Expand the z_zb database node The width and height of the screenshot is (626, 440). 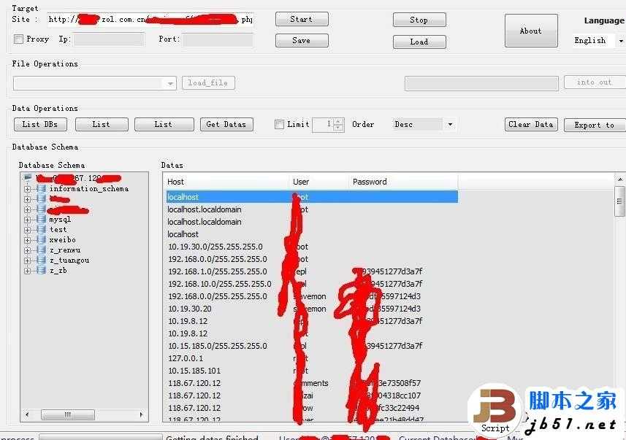(x=27, y=271)
